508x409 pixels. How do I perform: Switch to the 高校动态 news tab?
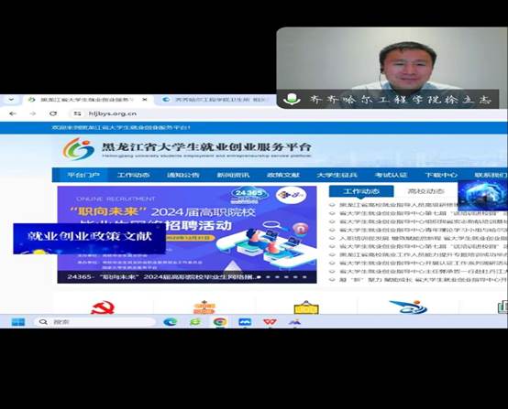pos(425,191)
